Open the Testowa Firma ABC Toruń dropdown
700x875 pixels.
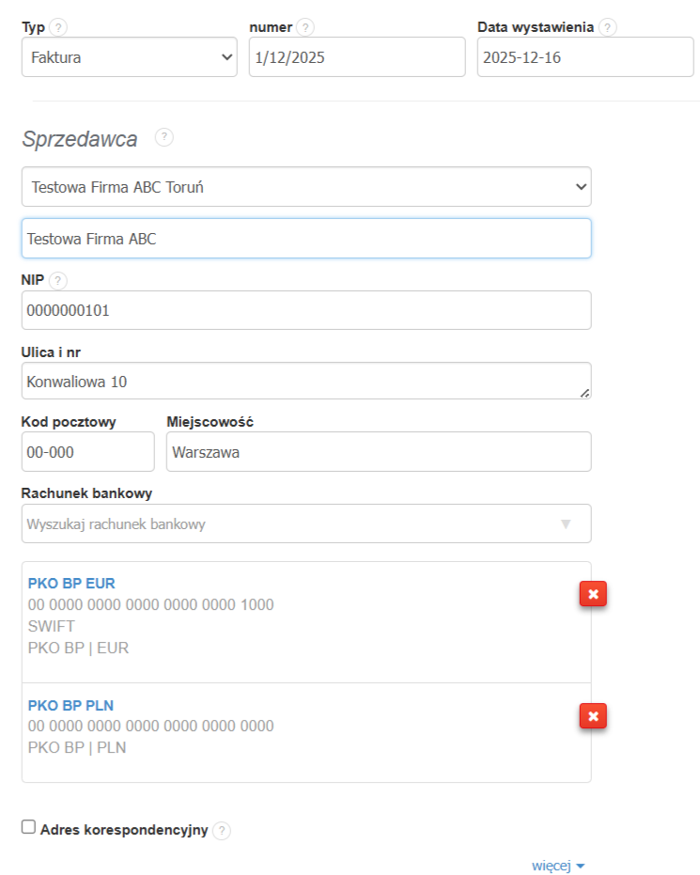(x=306, y=187)
